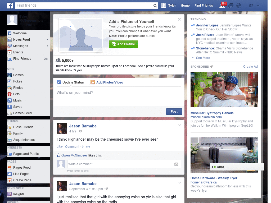Open Jason Barnabe's name on September 3 post
The width and height of the screenshot is (271, 203).
click(83, 184)
